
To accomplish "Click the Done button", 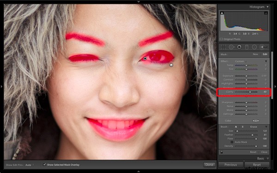I will coord(209,165).
